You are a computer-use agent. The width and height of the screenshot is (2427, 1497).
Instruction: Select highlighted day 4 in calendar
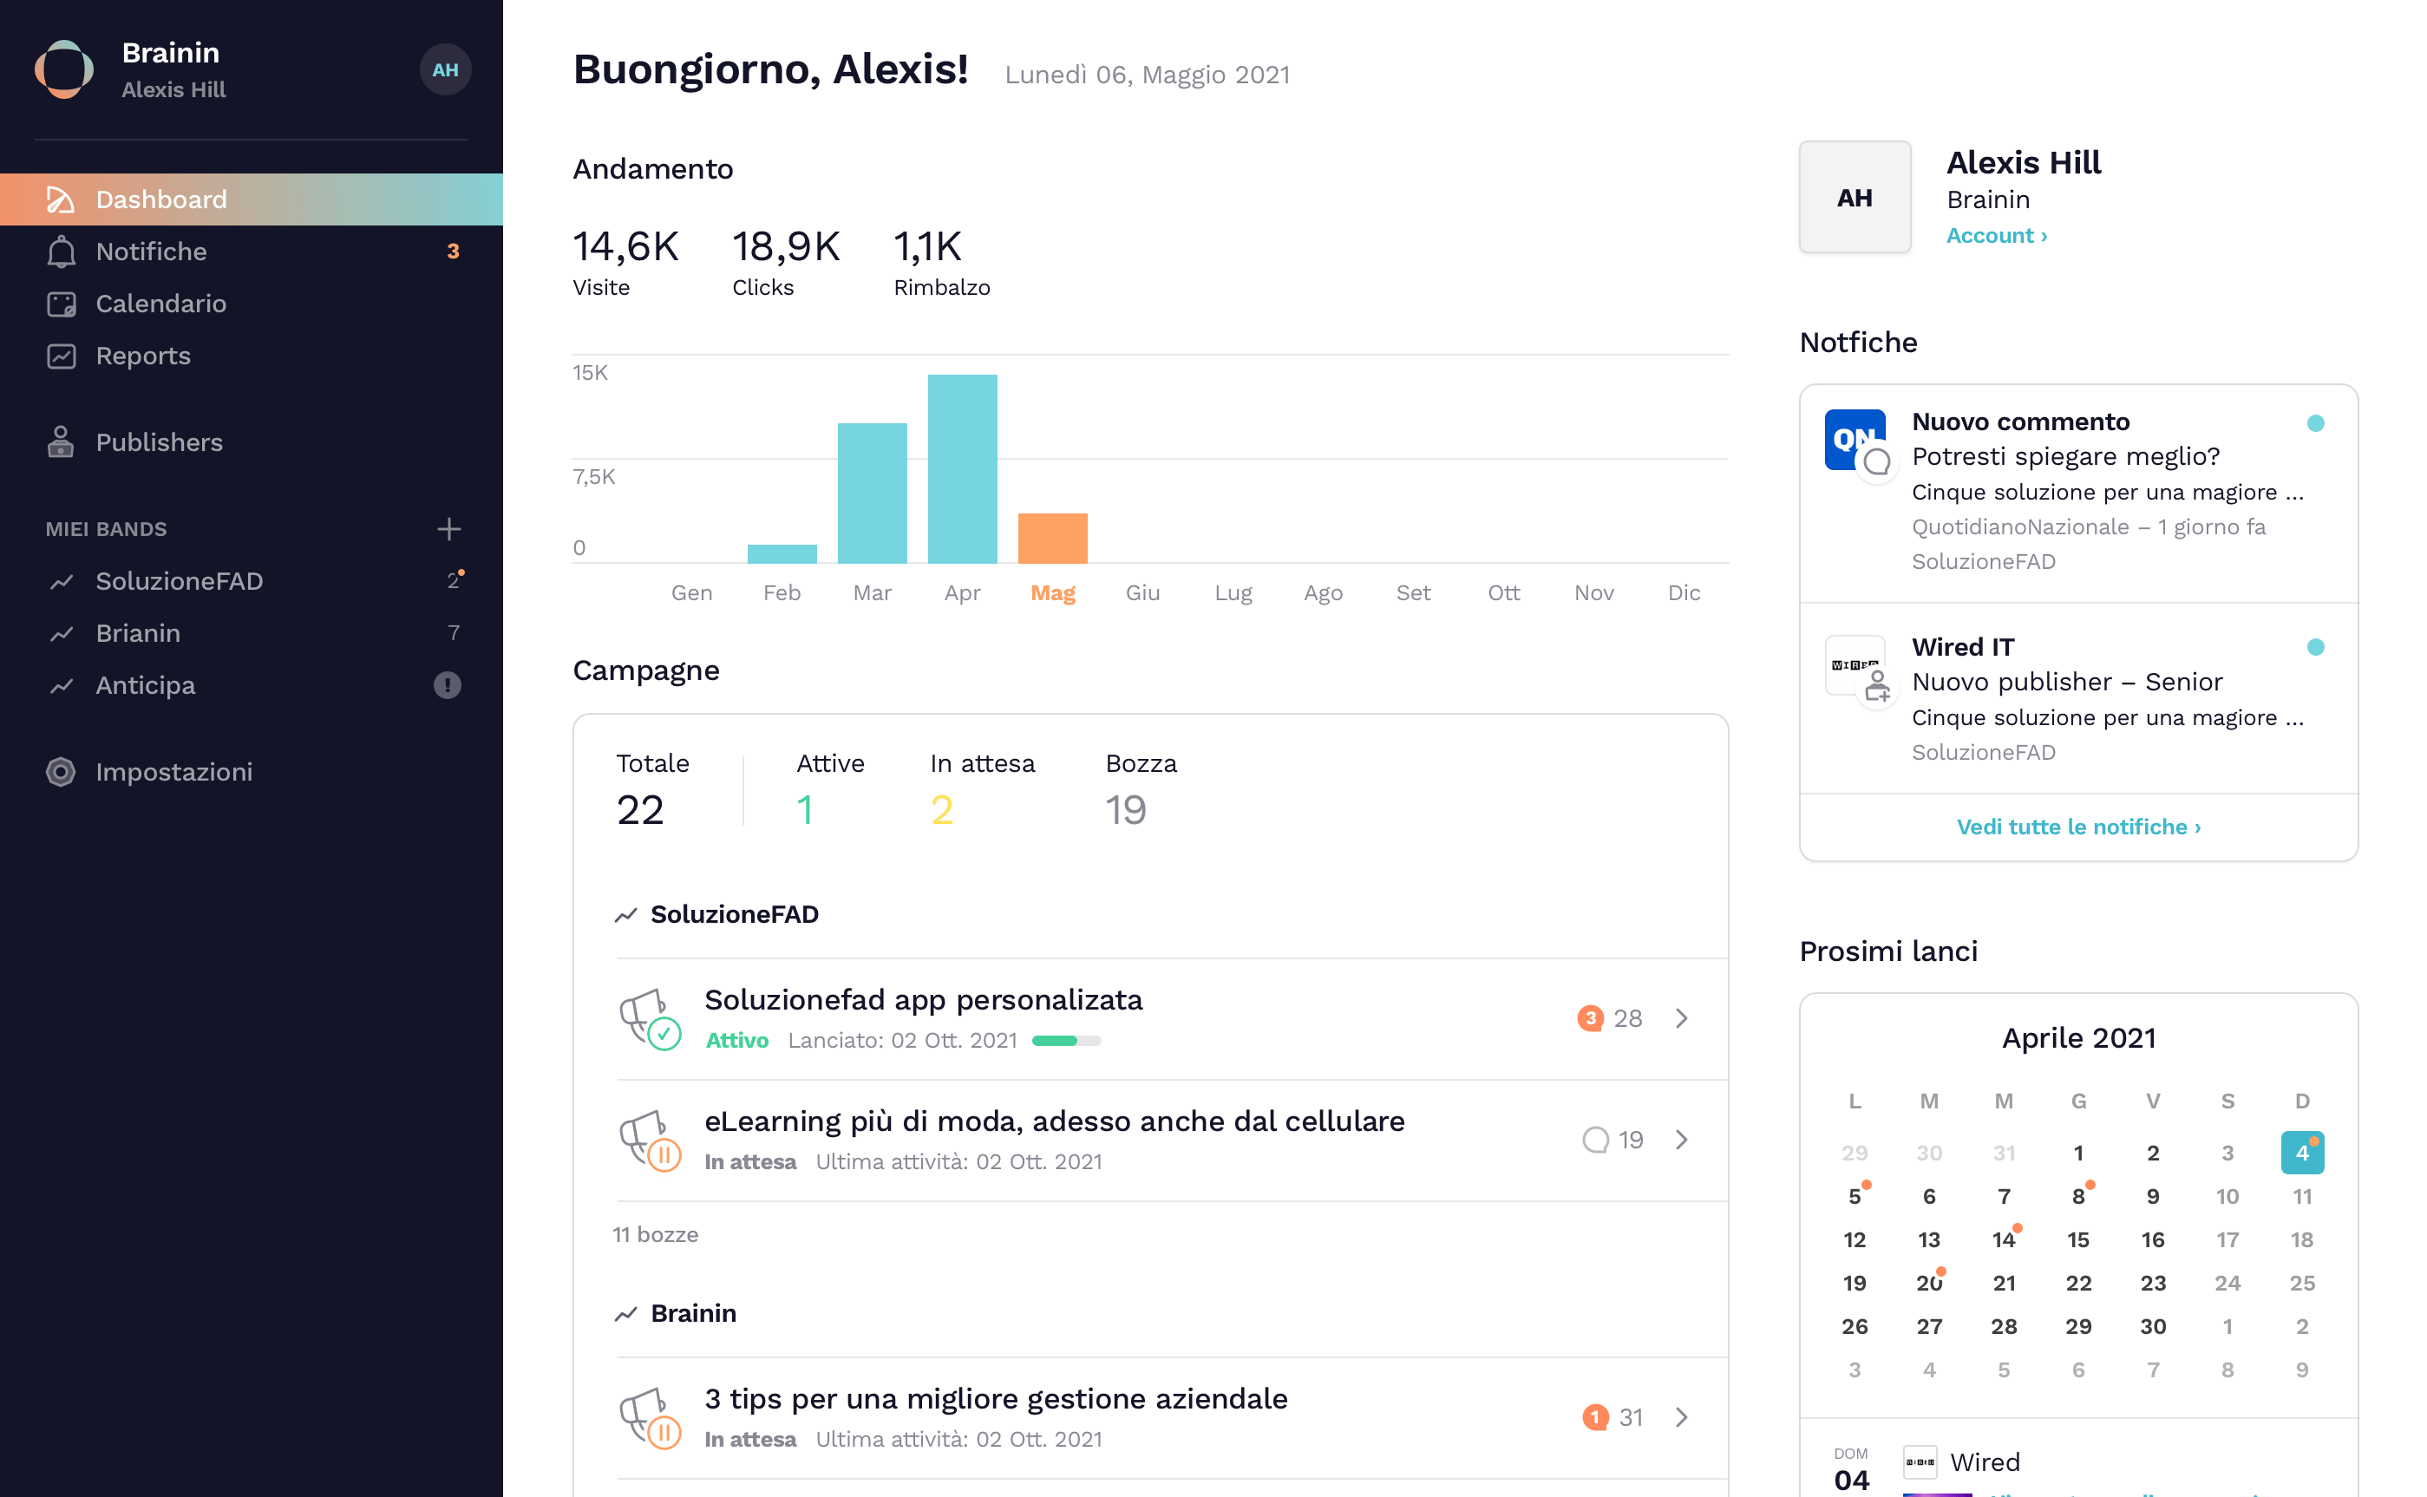(2301, 1153)
